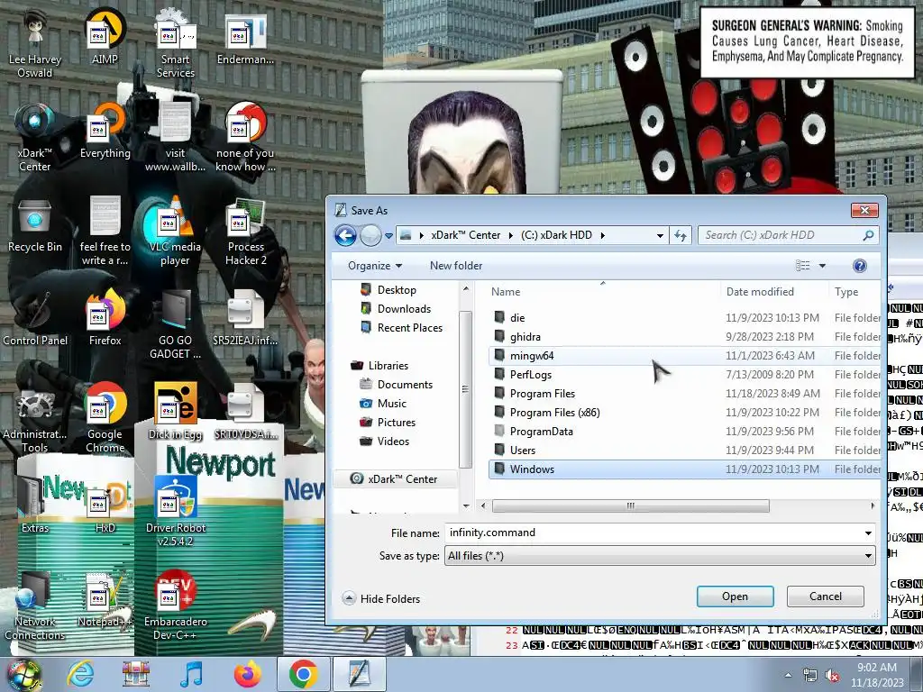The width and height of the screenshot is (923, 692).
Task: Click New folder in the toolbar
Action: point(456,266)
